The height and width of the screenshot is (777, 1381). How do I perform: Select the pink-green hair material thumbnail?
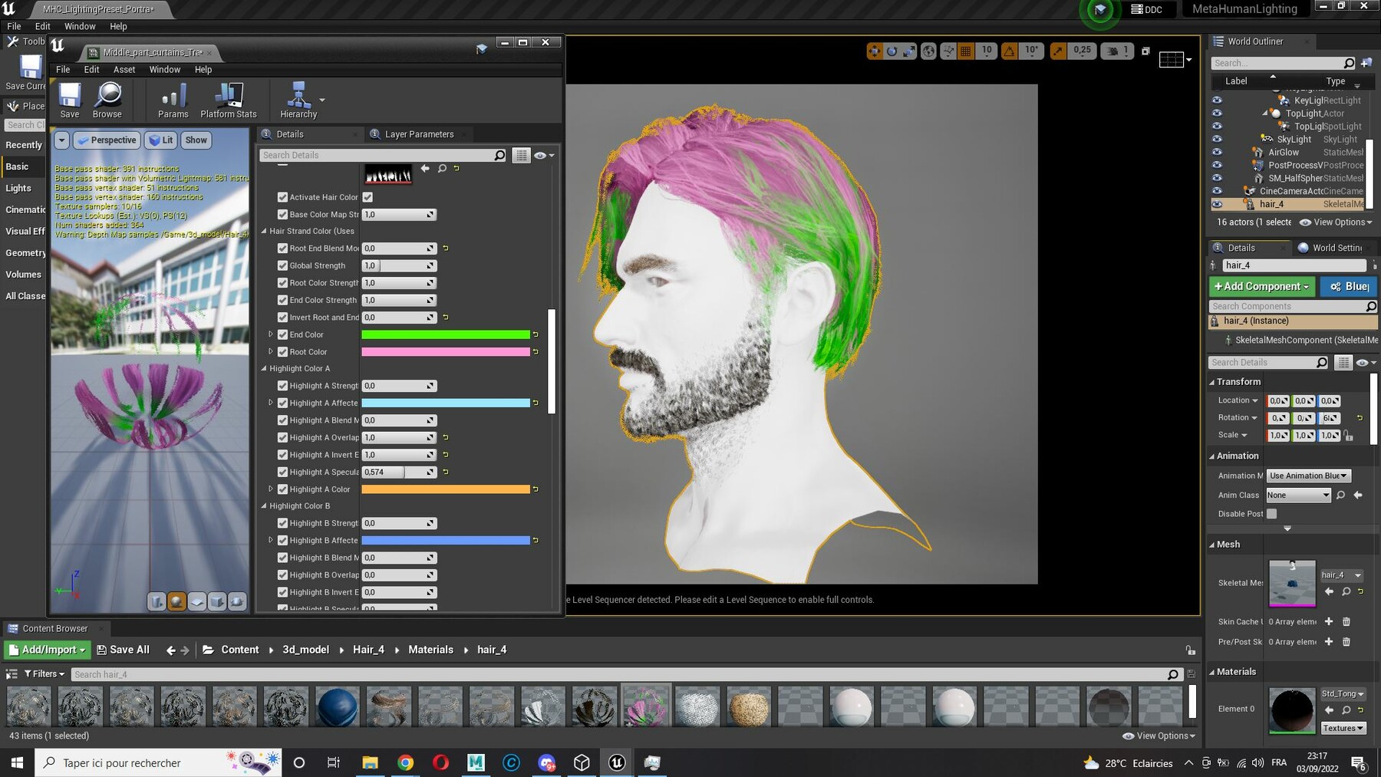645,706
